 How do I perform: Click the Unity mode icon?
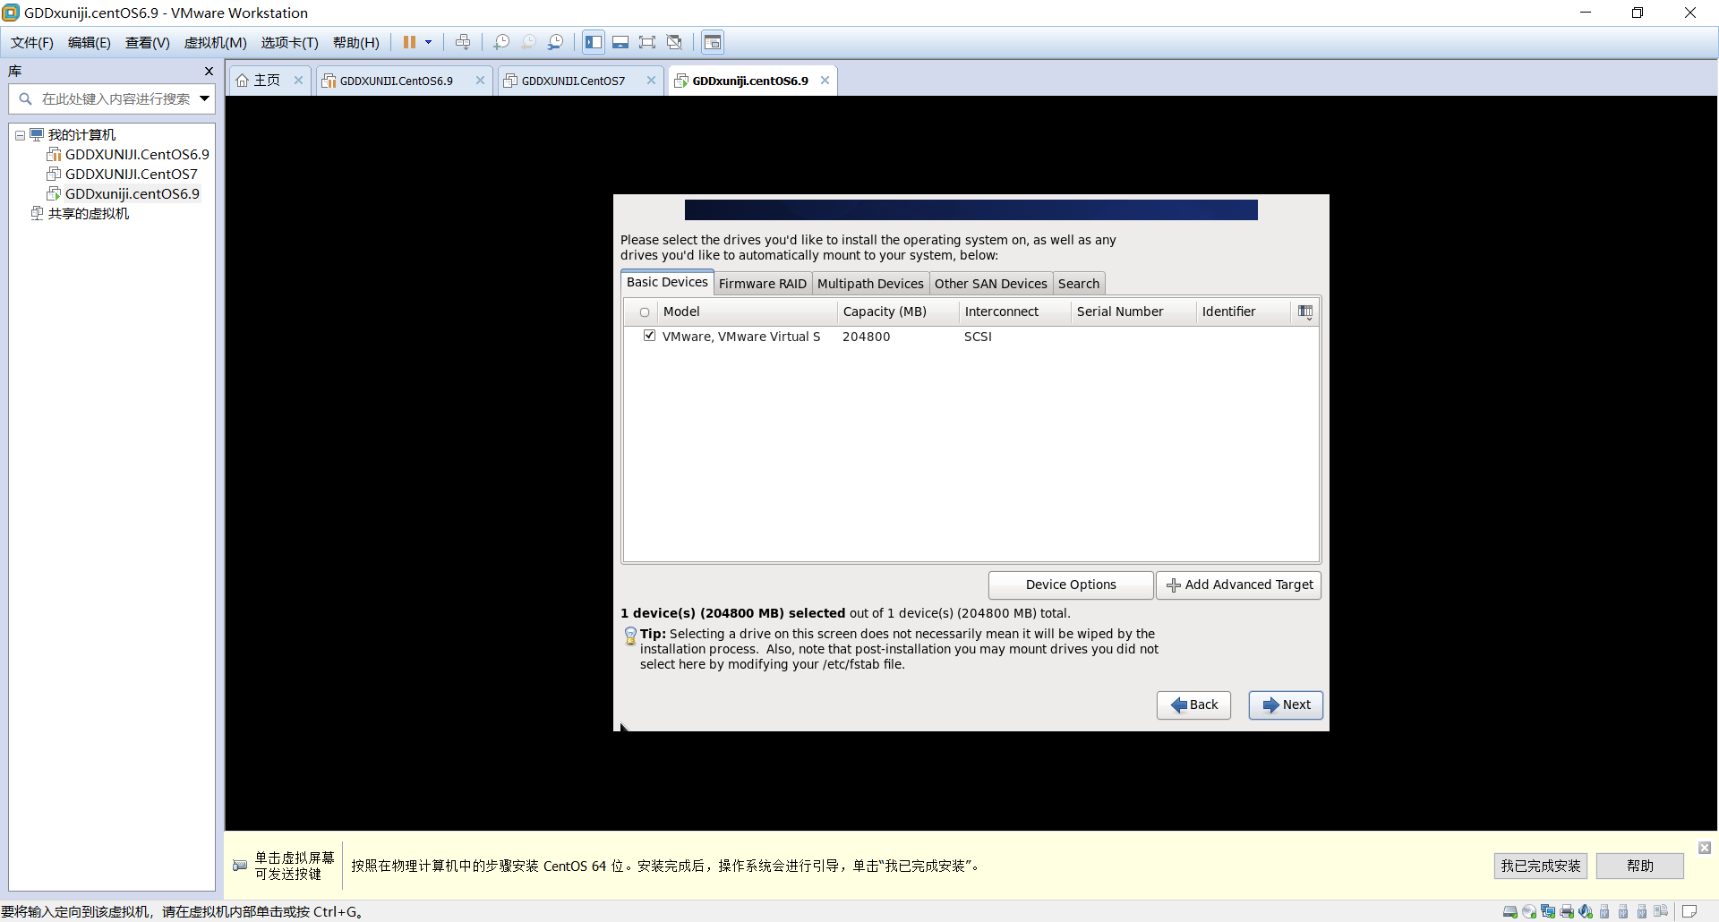[674, 42]
